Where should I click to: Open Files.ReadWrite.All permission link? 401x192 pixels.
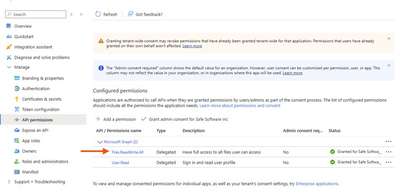[128, 152]
